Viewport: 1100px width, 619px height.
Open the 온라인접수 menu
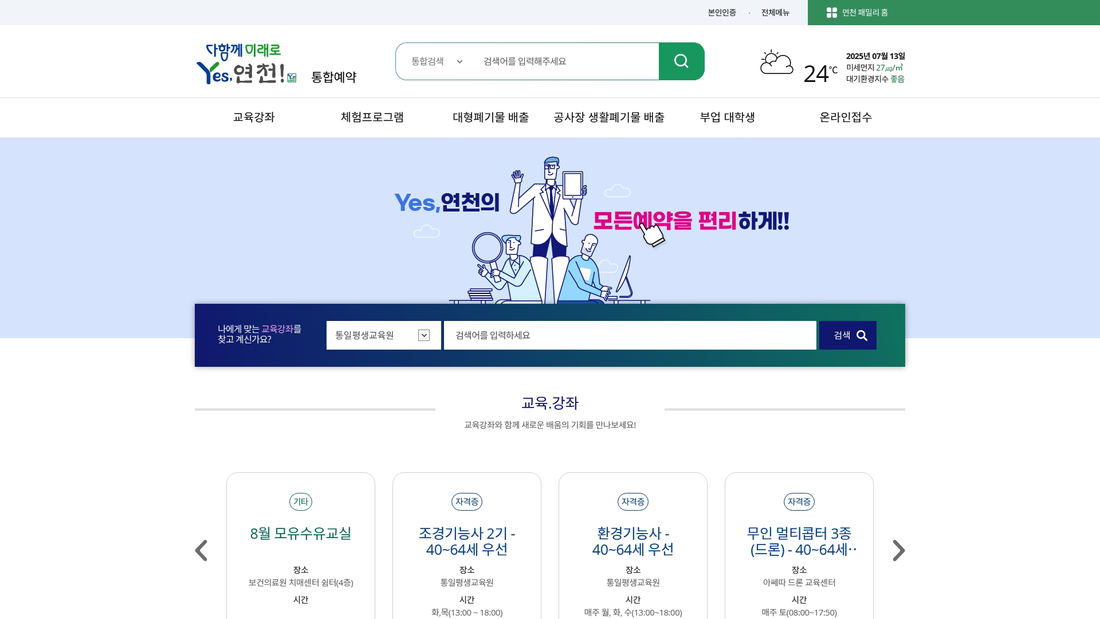[846, 117]
